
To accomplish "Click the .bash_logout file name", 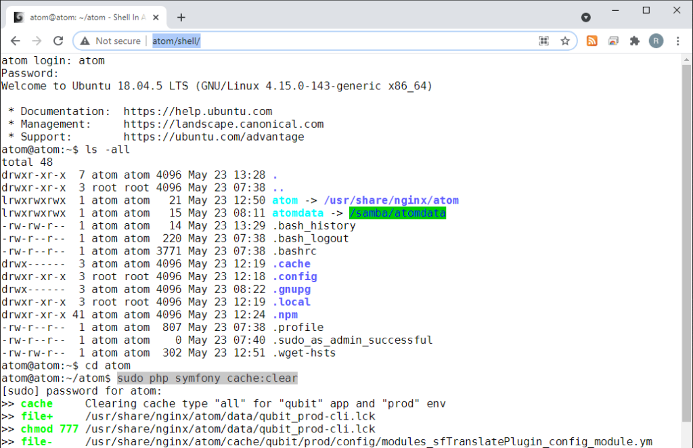I will pyautogui.click(x=311, y=239).
